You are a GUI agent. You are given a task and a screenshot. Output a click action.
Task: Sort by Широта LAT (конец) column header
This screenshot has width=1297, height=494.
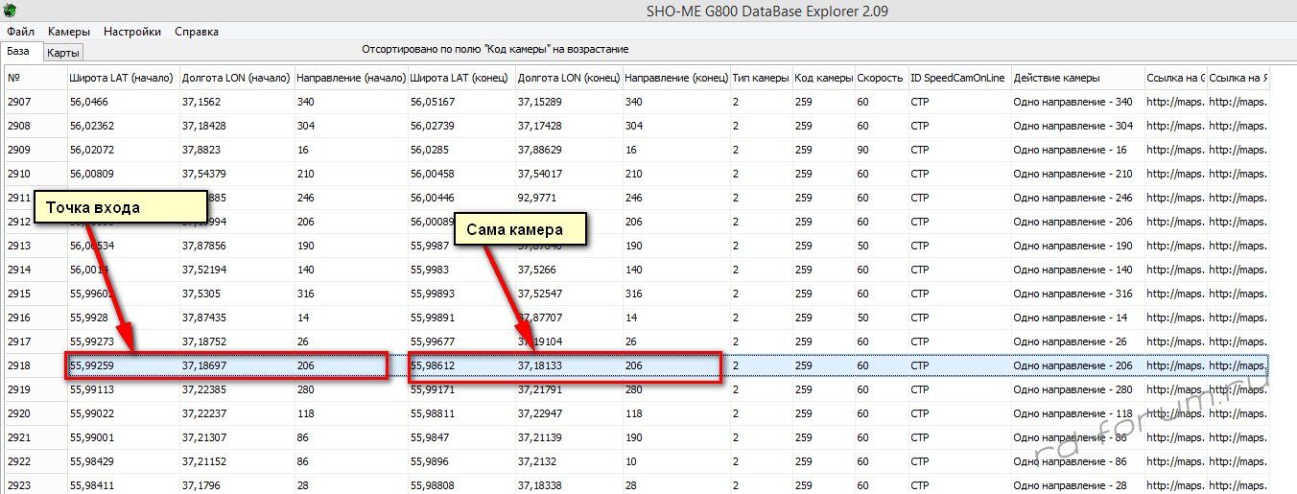pyautogui.click(x=461, y=78)
